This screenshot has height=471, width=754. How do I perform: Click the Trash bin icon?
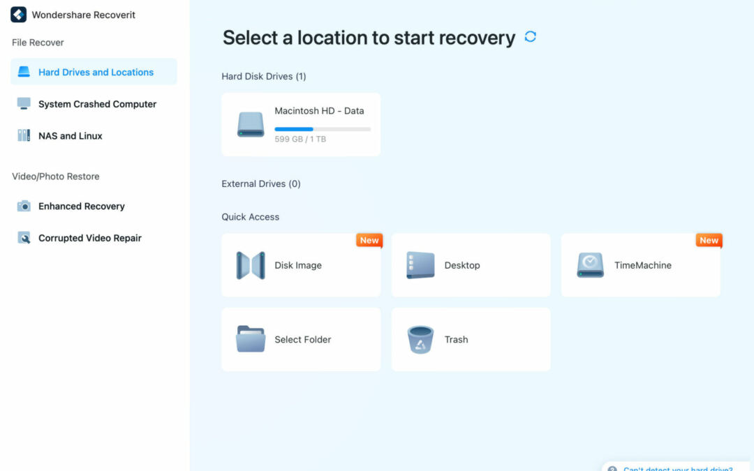[x=420, y=339]
